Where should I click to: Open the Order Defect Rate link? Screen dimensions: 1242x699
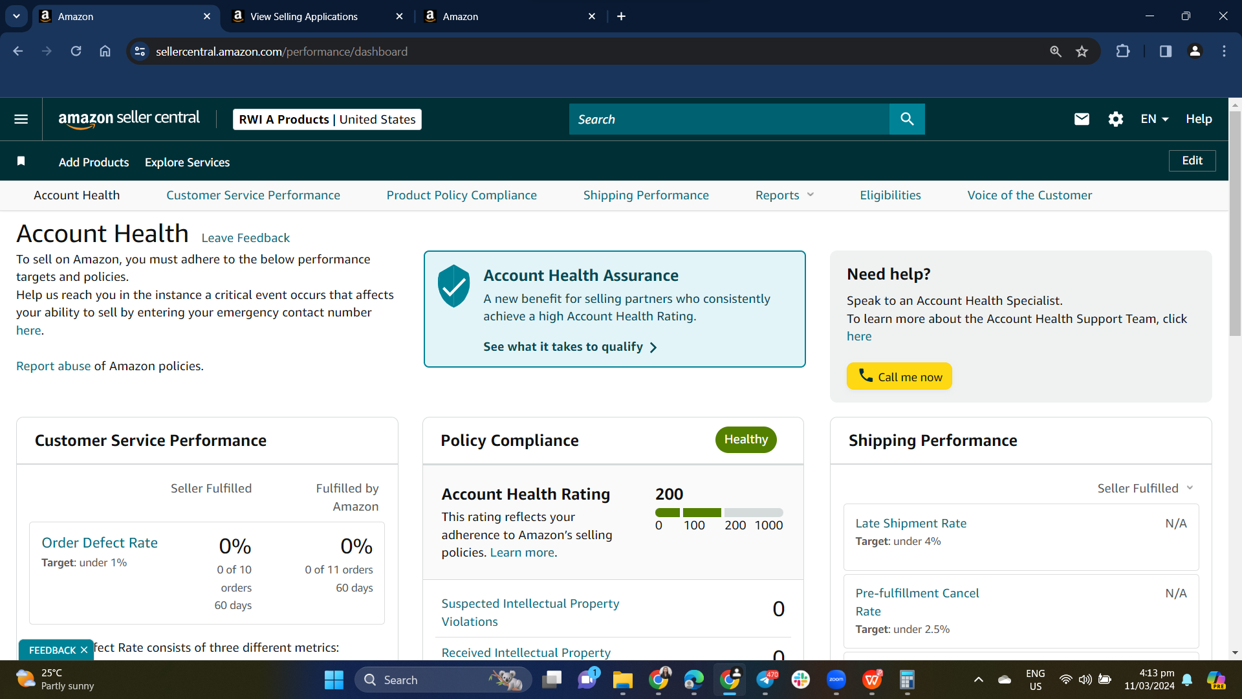tap(100, 543)
